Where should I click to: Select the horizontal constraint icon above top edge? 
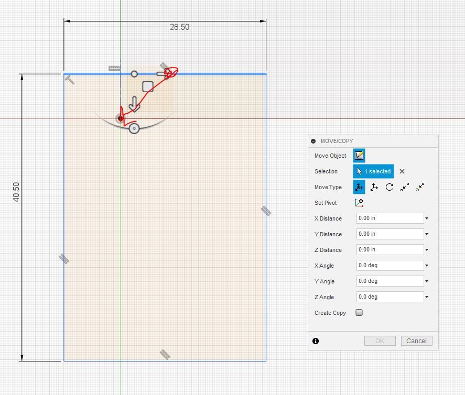click(114, 69)
